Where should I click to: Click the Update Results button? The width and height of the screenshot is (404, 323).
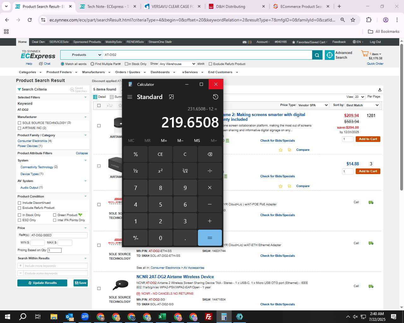42,283
